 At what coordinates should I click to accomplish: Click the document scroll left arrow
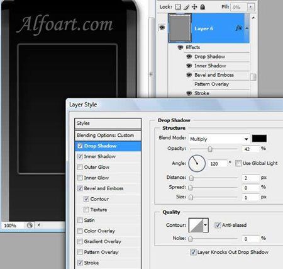(x=39, y=225)
